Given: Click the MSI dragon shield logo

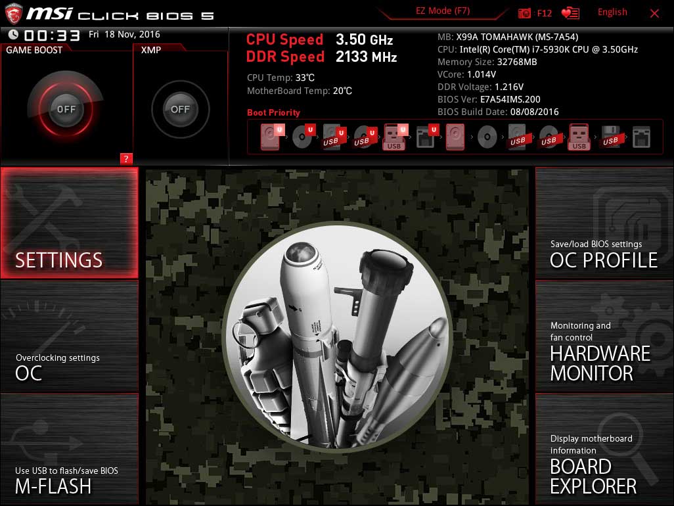Looking at the screenshot, I should pos(13,13).
